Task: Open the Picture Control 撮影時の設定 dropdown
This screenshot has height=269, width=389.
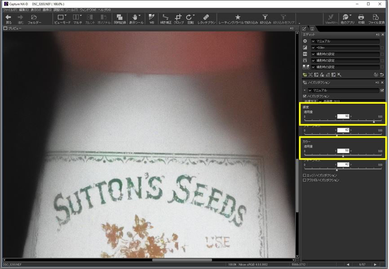Action: point(345,61)
